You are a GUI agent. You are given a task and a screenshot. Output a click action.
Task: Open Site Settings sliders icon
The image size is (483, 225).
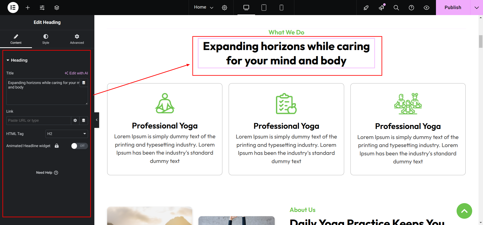pyautogui.click(x=42, y=8)
